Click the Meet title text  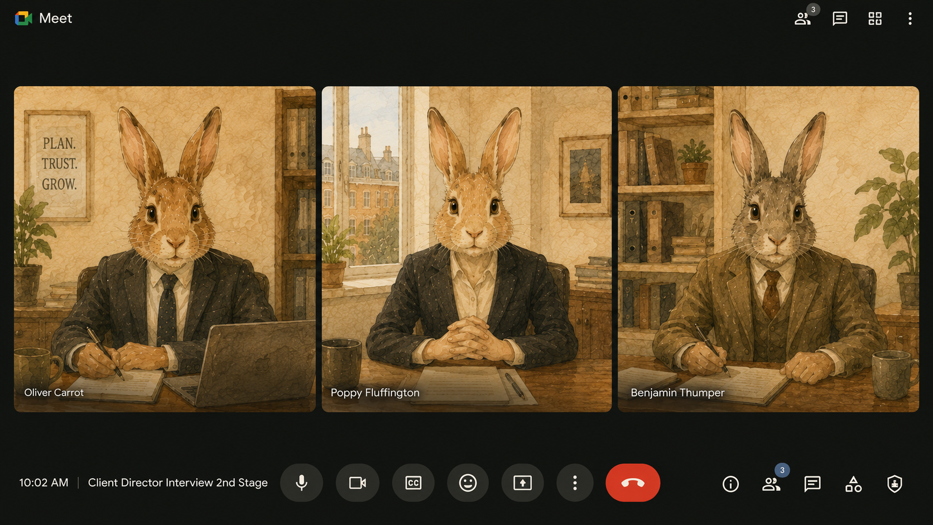(x=55, y=18)
